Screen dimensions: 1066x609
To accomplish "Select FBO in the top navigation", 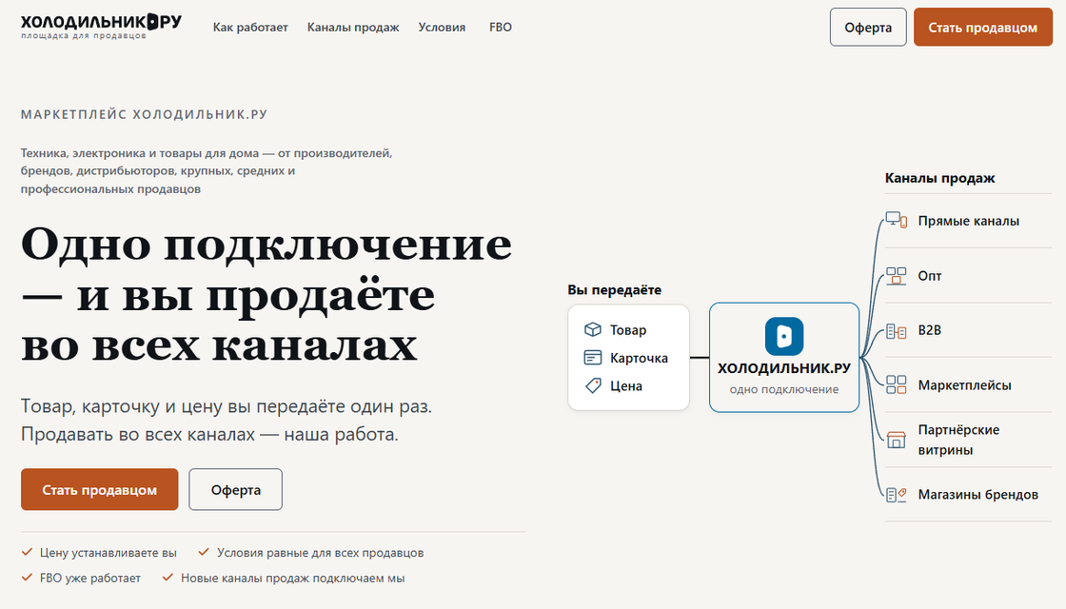I will pyautogui.click(x=501, y=28).
